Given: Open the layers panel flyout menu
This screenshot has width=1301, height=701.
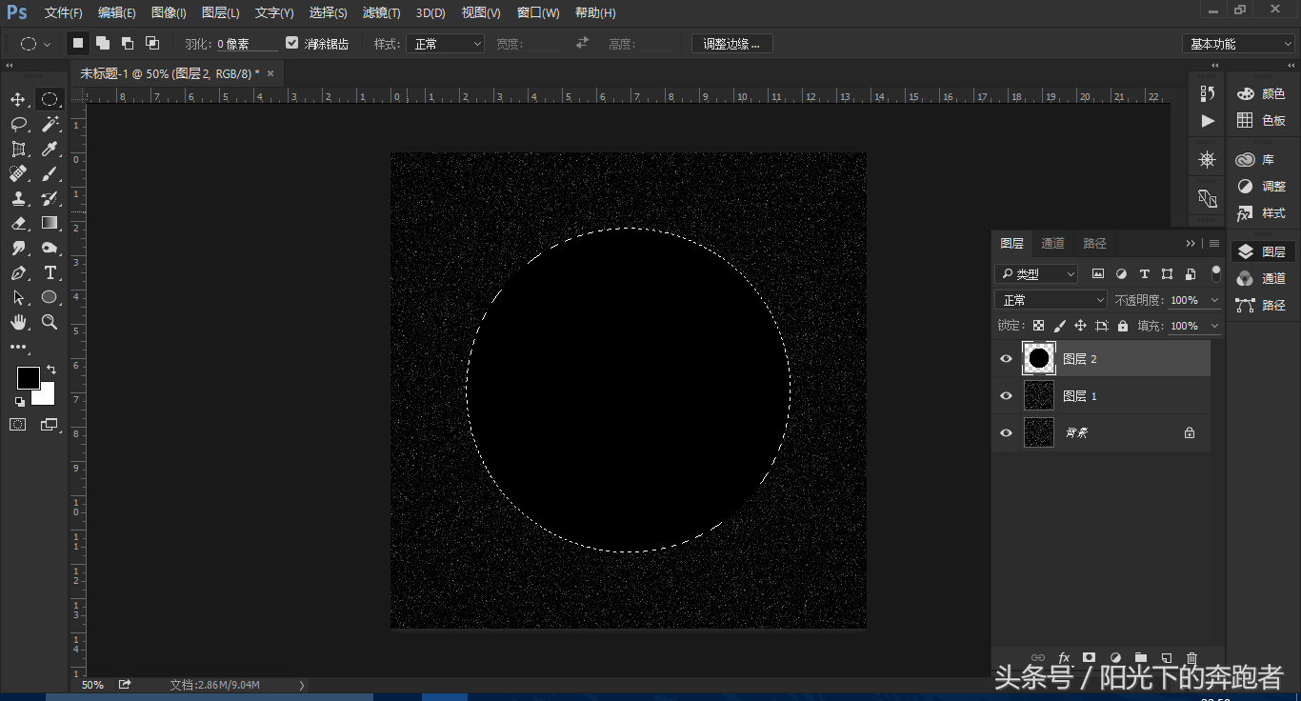Looking at the screenshot, I should tap(1214, 244).
